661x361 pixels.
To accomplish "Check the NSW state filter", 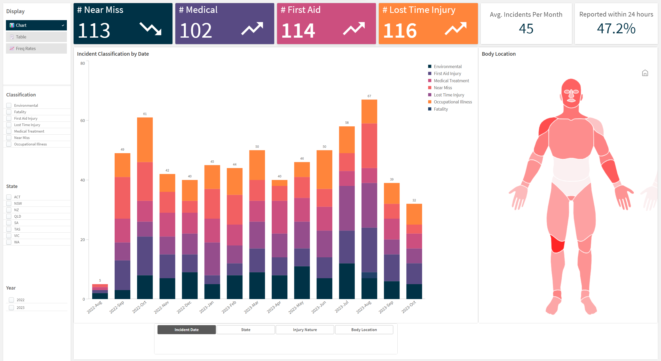I will [x=9, y=203].
